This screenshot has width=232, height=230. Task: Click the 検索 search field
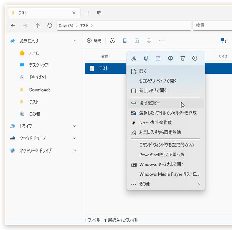point(213,25)
